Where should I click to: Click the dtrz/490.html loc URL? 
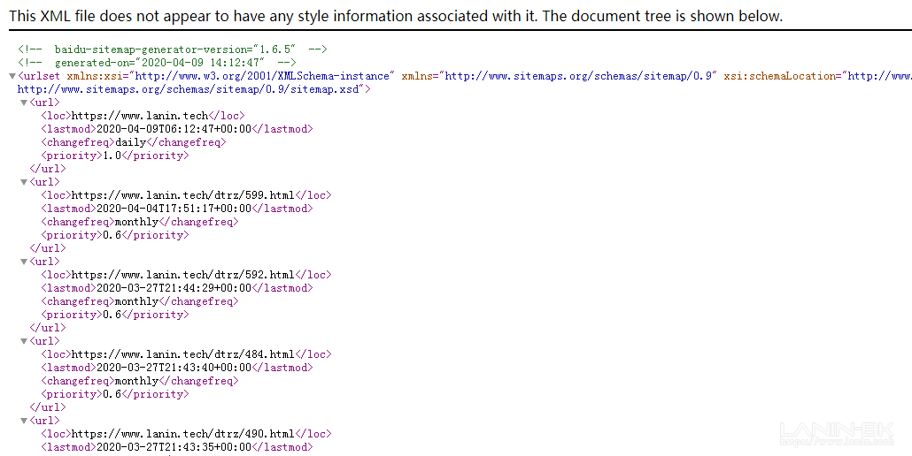[182, 434]
